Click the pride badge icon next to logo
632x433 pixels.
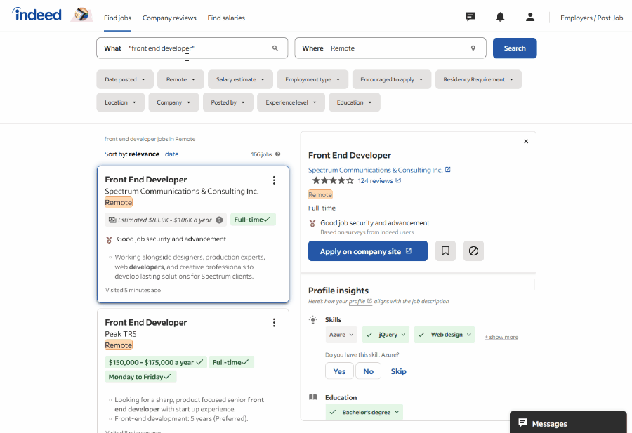coord(81,15)
